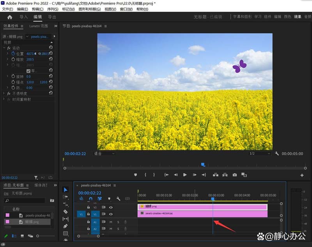Hide the V2 track with its eye icon
Viewport: 312px width, 247px height.
coord(111,207)
